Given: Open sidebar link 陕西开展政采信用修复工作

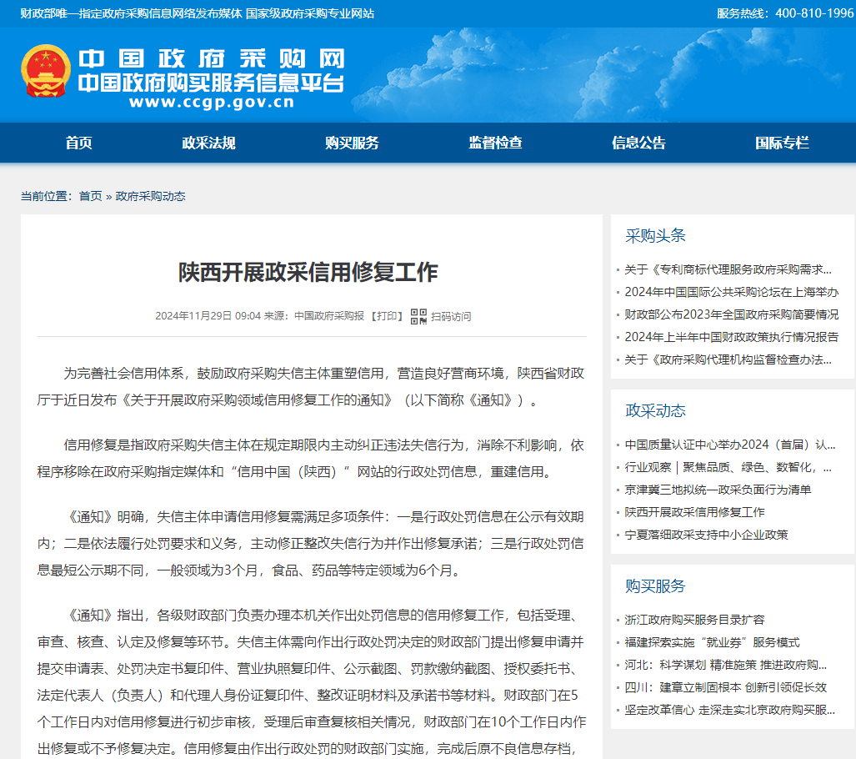Looking at the screenshot, I should (x=694, y=512).
